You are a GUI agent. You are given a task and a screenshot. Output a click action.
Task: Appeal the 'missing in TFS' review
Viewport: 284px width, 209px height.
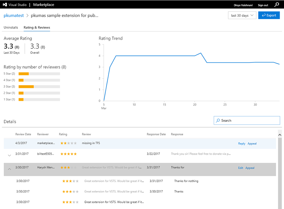coord(252,143)
